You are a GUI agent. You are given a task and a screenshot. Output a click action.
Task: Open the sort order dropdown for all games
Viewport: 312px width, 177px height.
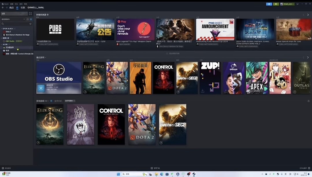click(x=70, y=101)
